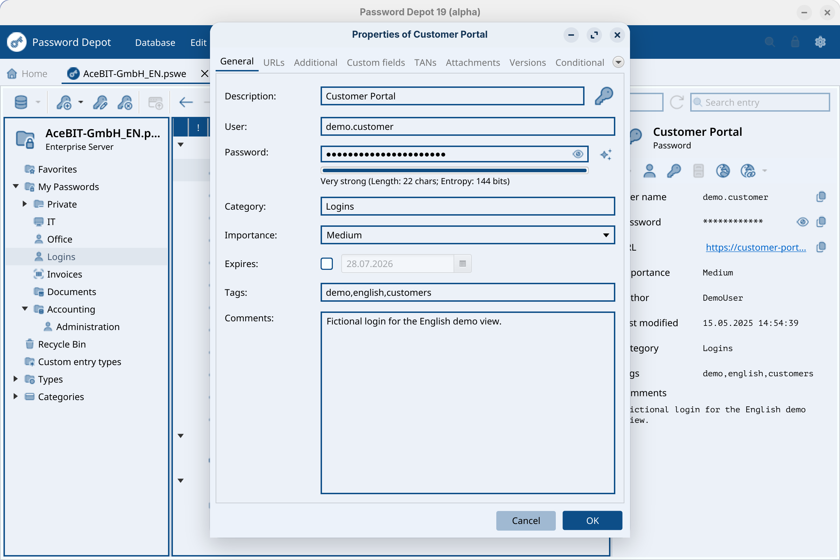The width and height of the screenshot is (840, 560).
Task: Click the database icon in the toolbar
Action: click(x=21, y=103)
